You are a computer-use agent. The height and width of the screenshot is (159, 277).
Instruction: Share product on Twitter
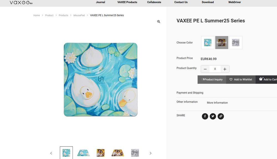click(213, 116)
